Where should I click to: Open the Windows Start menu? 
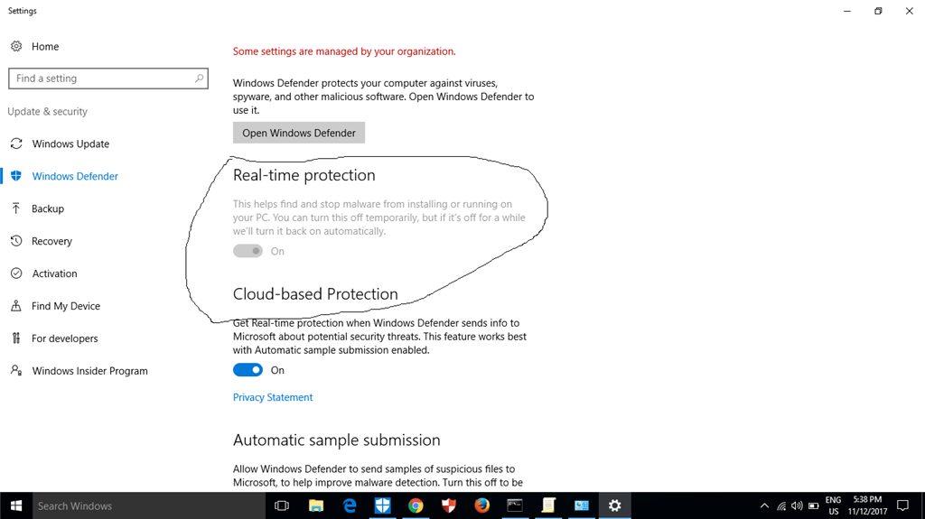coord(16,505)
